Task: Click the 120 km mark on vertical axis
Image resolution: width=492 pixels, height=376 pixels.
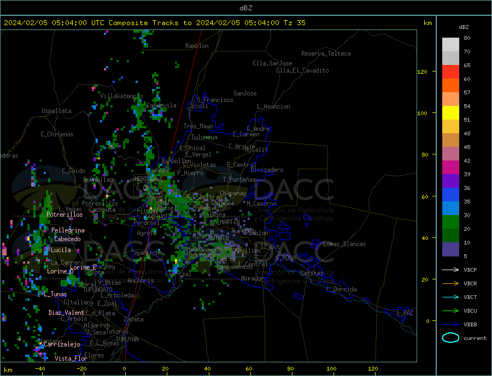Action: point(422,71)
